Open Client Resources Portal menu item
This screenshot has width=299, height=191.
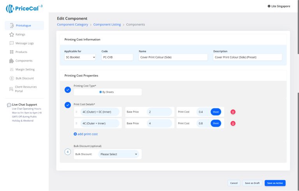25,89
